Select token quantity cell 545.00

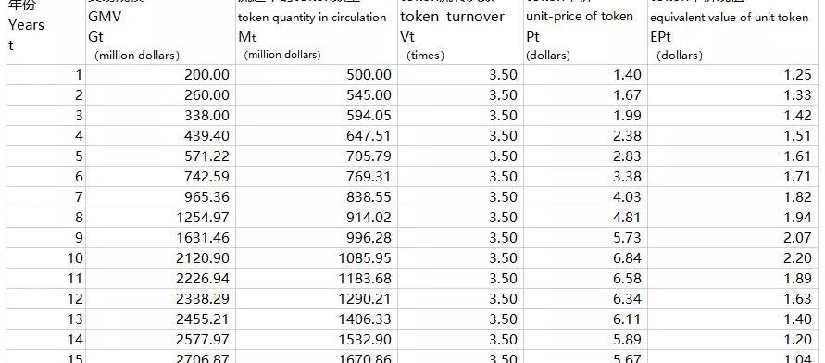click(x=317, y=95)
